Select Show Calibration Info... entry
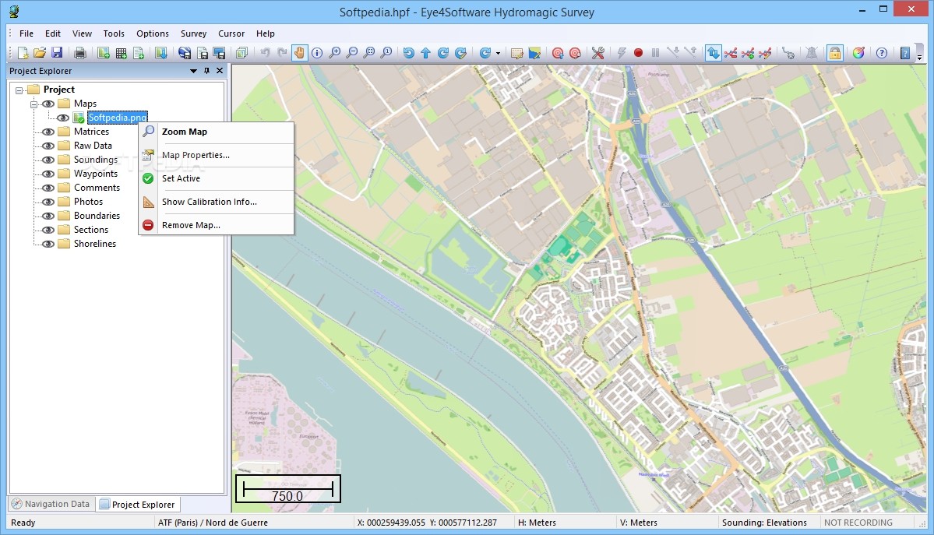 coord(217,202)
